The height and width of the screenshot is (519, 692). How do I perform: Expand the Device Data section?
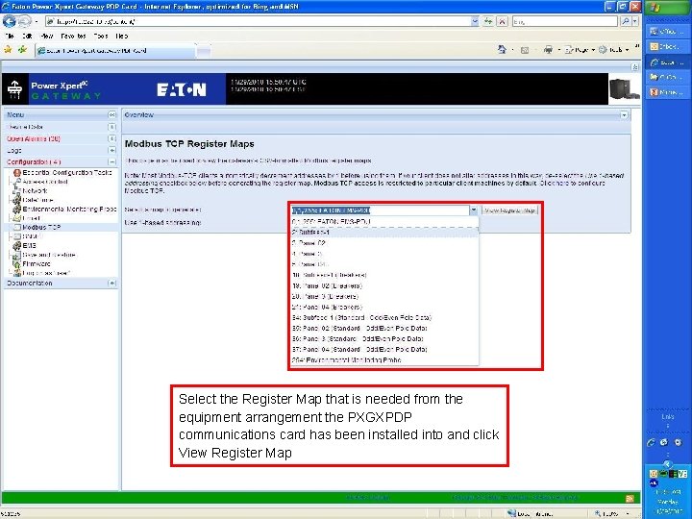(x=112, y=127)
